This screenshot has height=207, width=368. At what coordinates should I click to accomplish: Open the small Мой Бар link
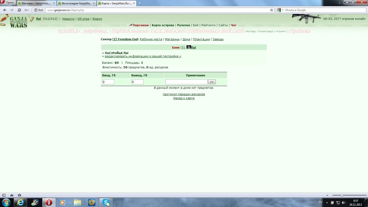click(250, 31)
